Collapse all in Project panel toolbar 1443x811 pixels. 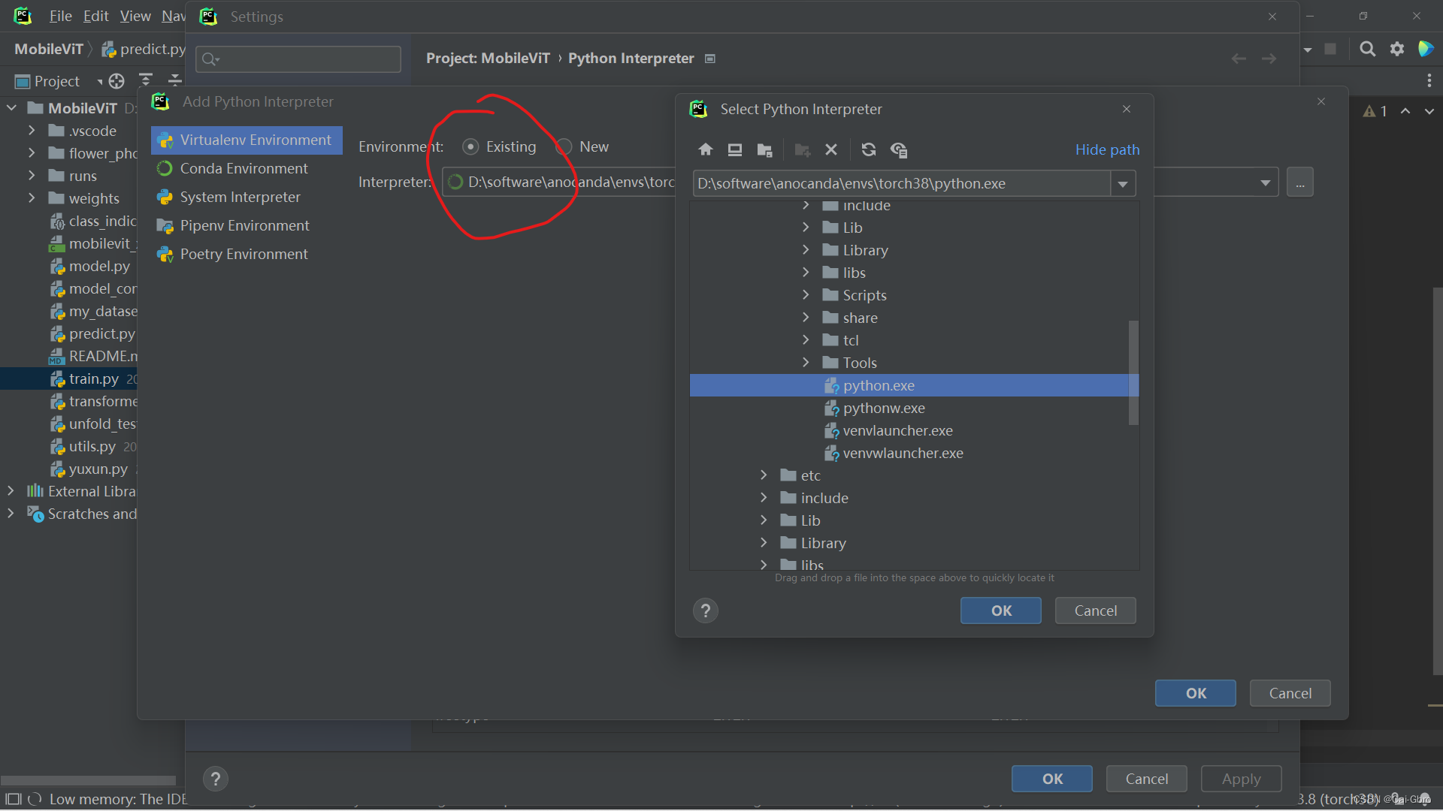175,80
